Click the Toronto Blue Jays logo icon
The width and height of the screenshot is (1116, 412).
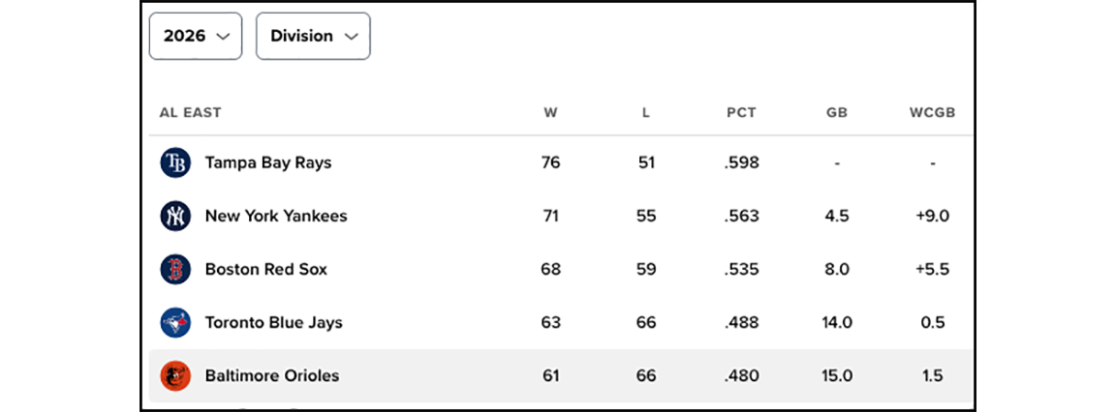[175, 322]
